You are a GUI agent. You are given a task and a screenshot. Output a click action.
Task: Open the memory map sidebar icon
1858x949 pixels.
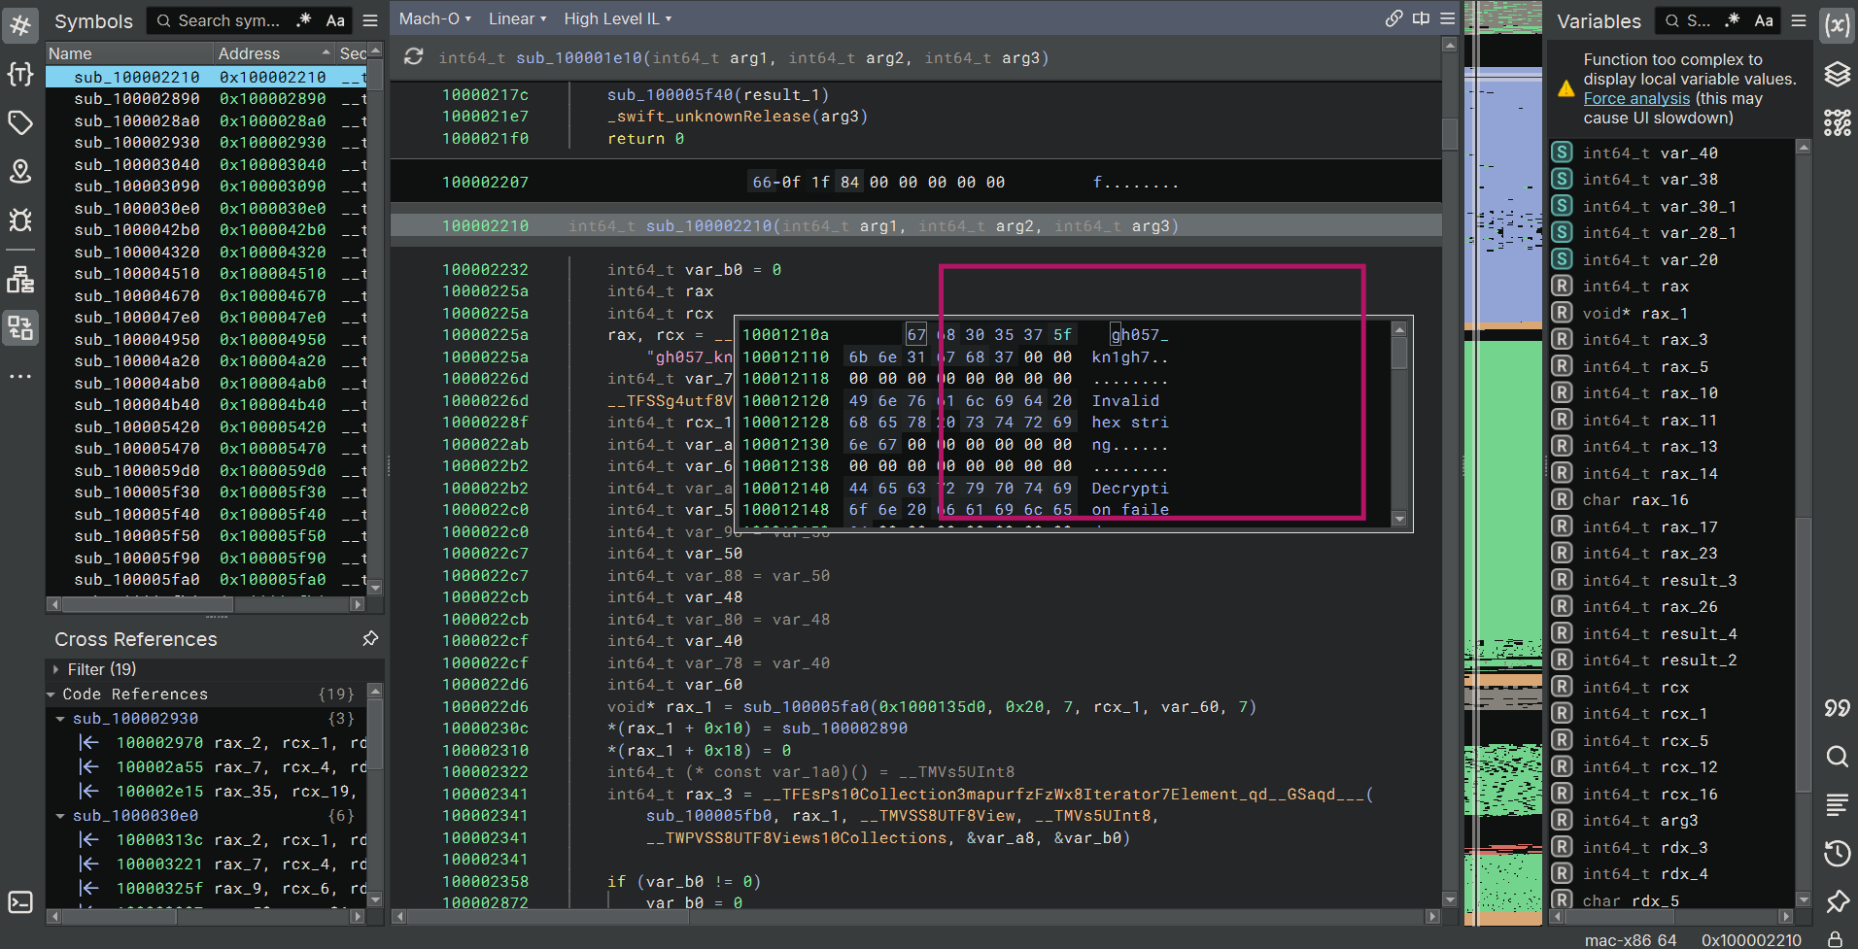tap(20, 279)
